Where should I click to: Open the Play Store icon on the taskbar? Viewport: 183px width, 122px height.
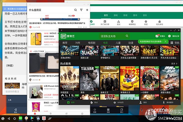pos(32,118)
